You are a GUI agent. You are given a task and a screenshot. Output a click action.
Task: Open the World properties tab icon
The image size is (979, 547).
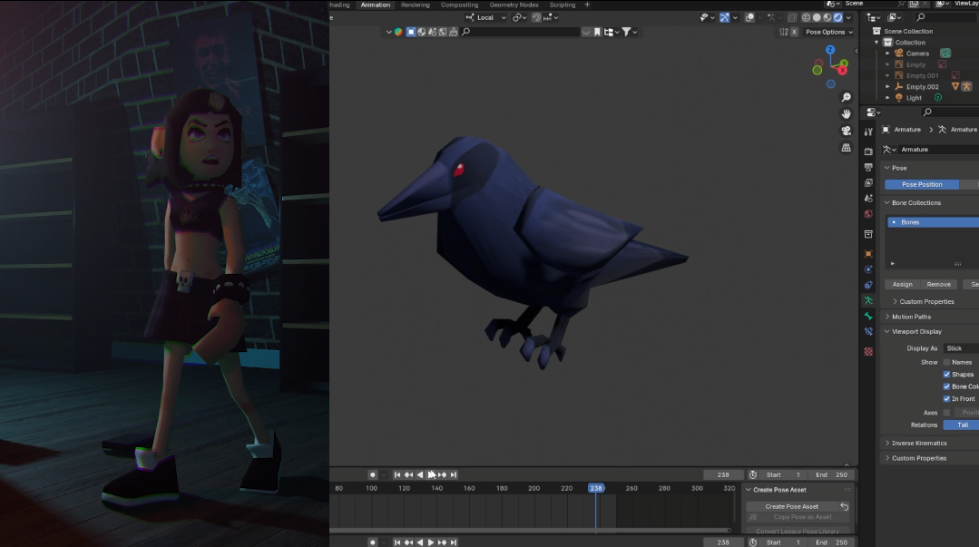pyautogui.click(x=868, y=213)
